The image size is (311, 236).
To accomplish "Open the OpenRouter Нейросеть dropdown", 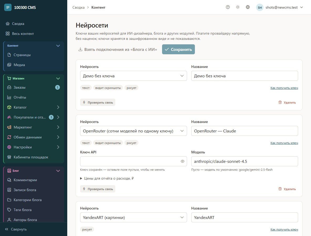I will click(133, 131).
